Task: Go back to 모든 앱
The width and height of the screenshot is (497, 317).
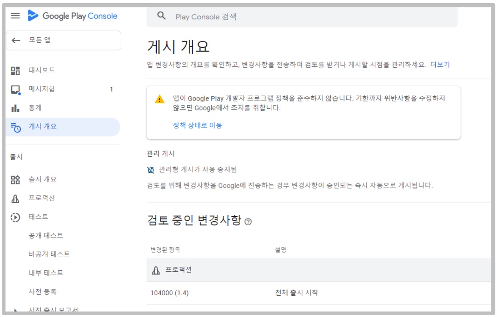Action: [x=63, y=40]
